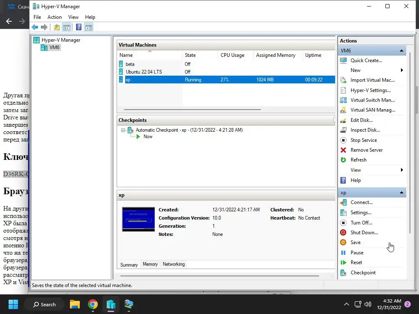Click the orange Save icon
Screen dimensions: 419x314
343,242
